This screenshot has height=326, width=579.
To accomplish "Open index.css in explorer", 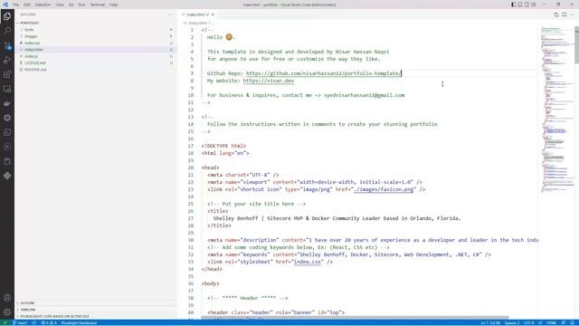I will click(96, 43).
